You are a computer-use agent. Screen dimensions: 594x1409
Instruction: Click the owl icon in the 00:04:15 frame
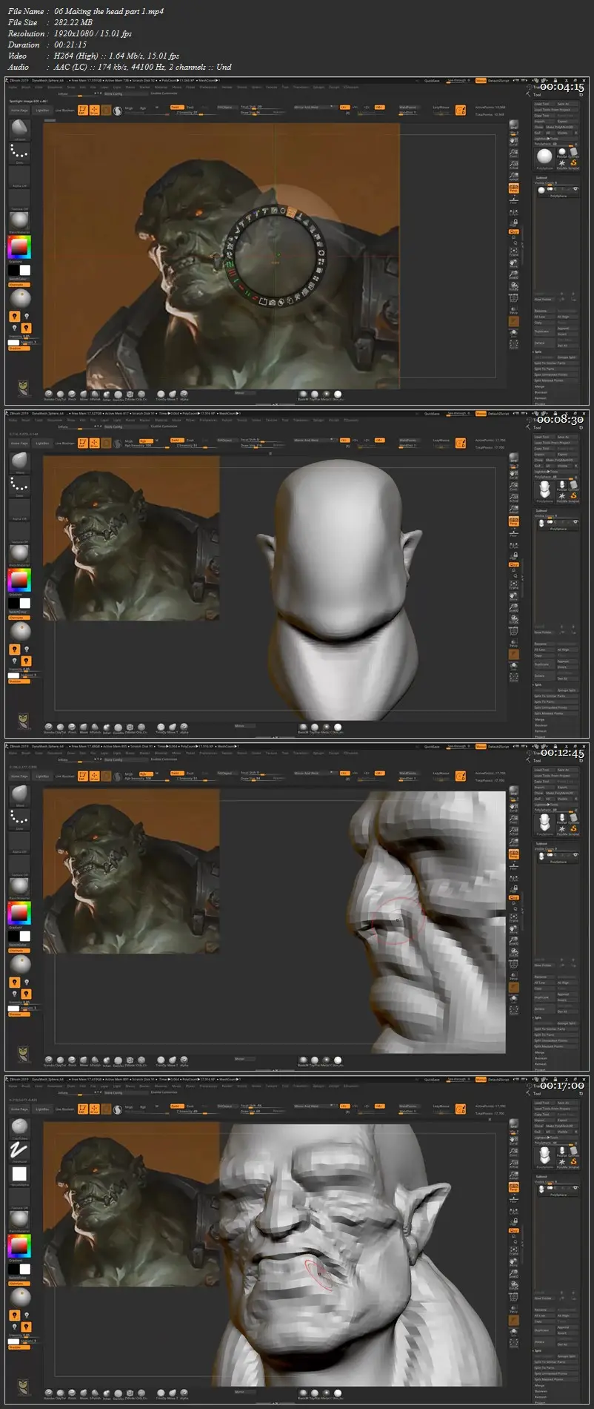(x=22, y=388)
